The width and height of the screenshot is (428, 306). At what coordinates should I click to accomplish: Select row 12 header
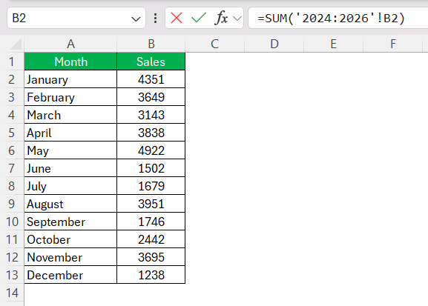(11, 257)
